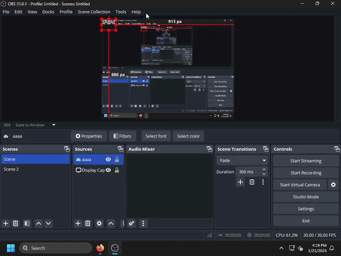Image resolution: width=341 pixels, height=256 pixels.
Task: Open the Docks menu
Action: 48,12
